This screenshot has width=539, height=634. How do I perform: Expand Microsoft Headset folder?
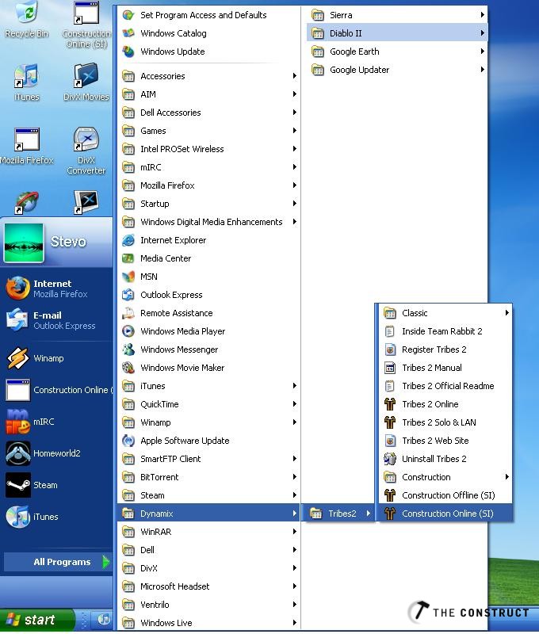[x=209, y=586]
